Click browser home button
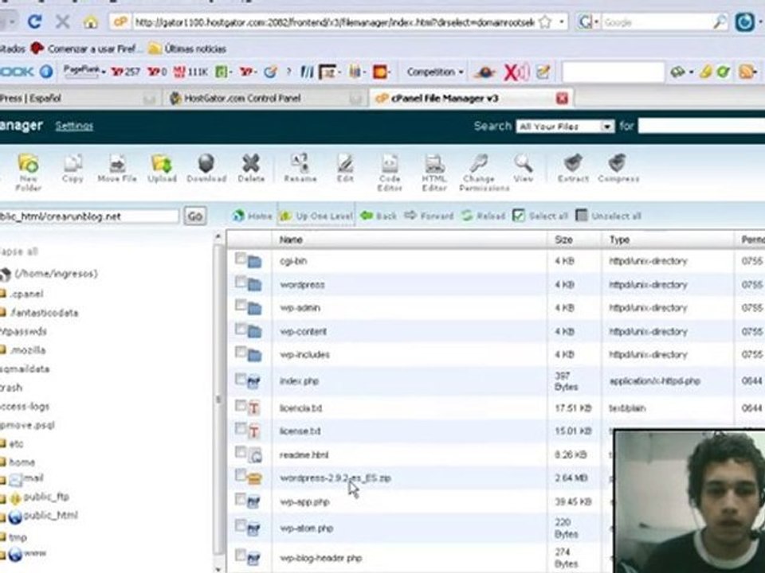The width and height of the screenshot is (765, 573). tap(90, 22)
